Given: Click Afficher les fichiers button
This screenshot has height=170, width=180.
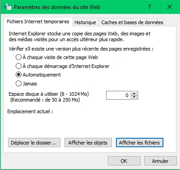Looking at the screenshot, I should tap(140, 143).
